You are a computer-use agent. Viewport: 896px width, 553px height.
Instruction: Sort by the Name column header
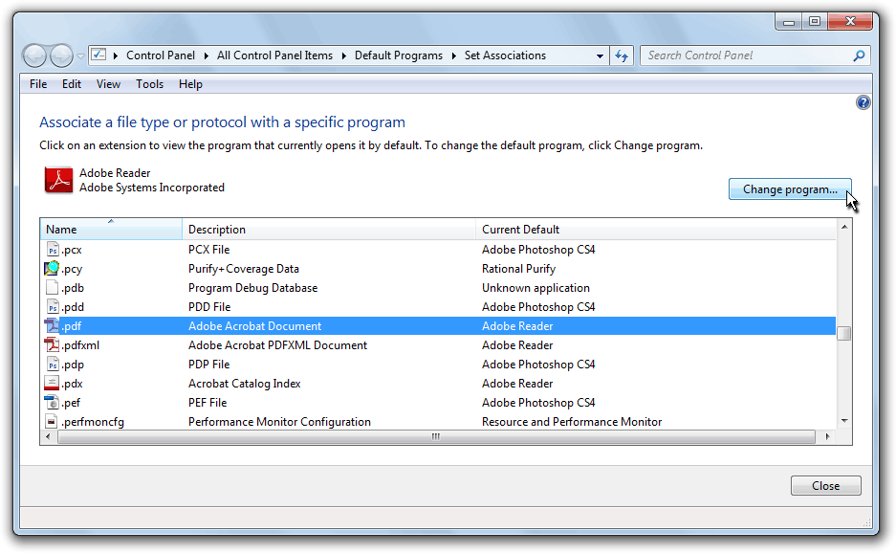[x=111, y=229]
